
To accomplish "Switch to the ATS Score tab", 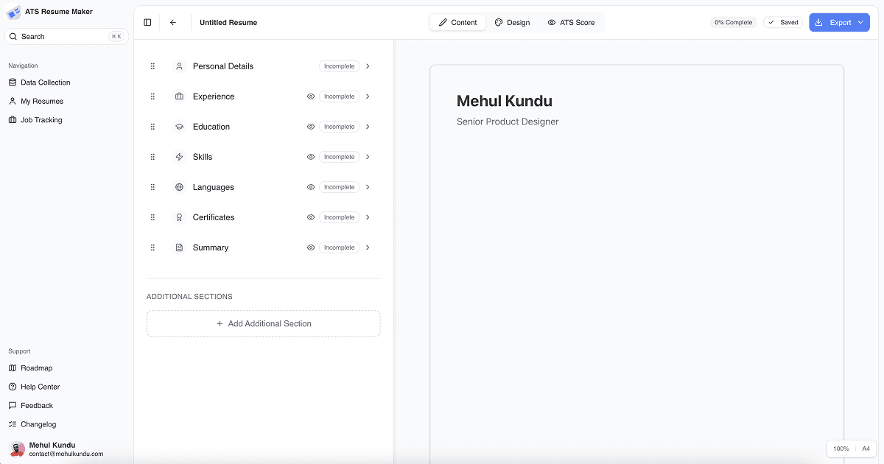I will [x=571, y=22].
